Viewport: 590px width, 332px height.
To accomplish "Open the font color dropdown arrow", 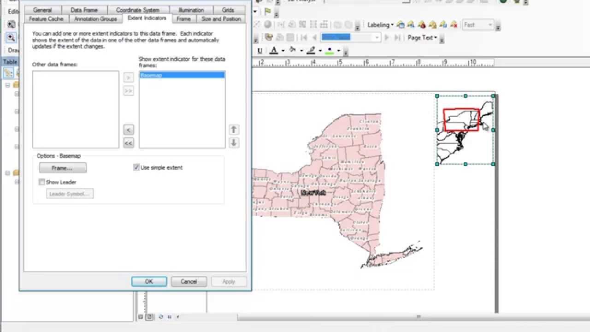I will tap(283, 51).
